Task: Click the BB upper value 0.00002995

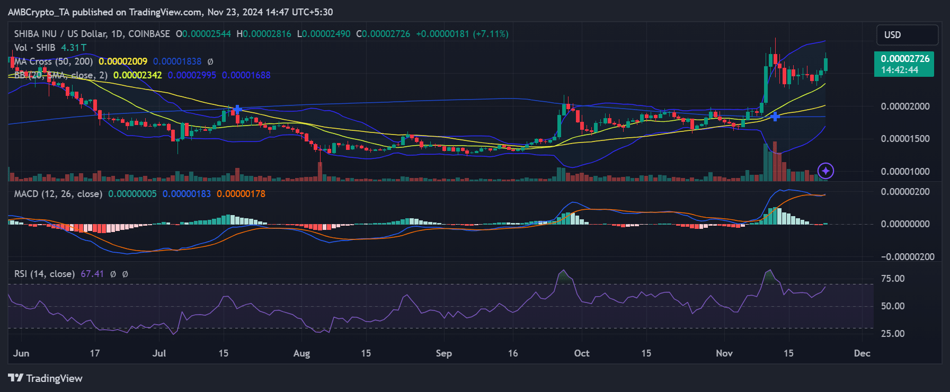Action: [192, 75]
